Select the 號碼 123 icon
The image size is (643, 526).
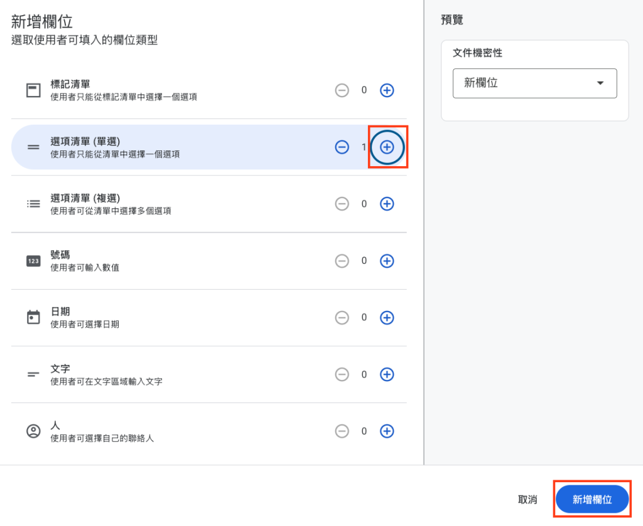[33, 261]
